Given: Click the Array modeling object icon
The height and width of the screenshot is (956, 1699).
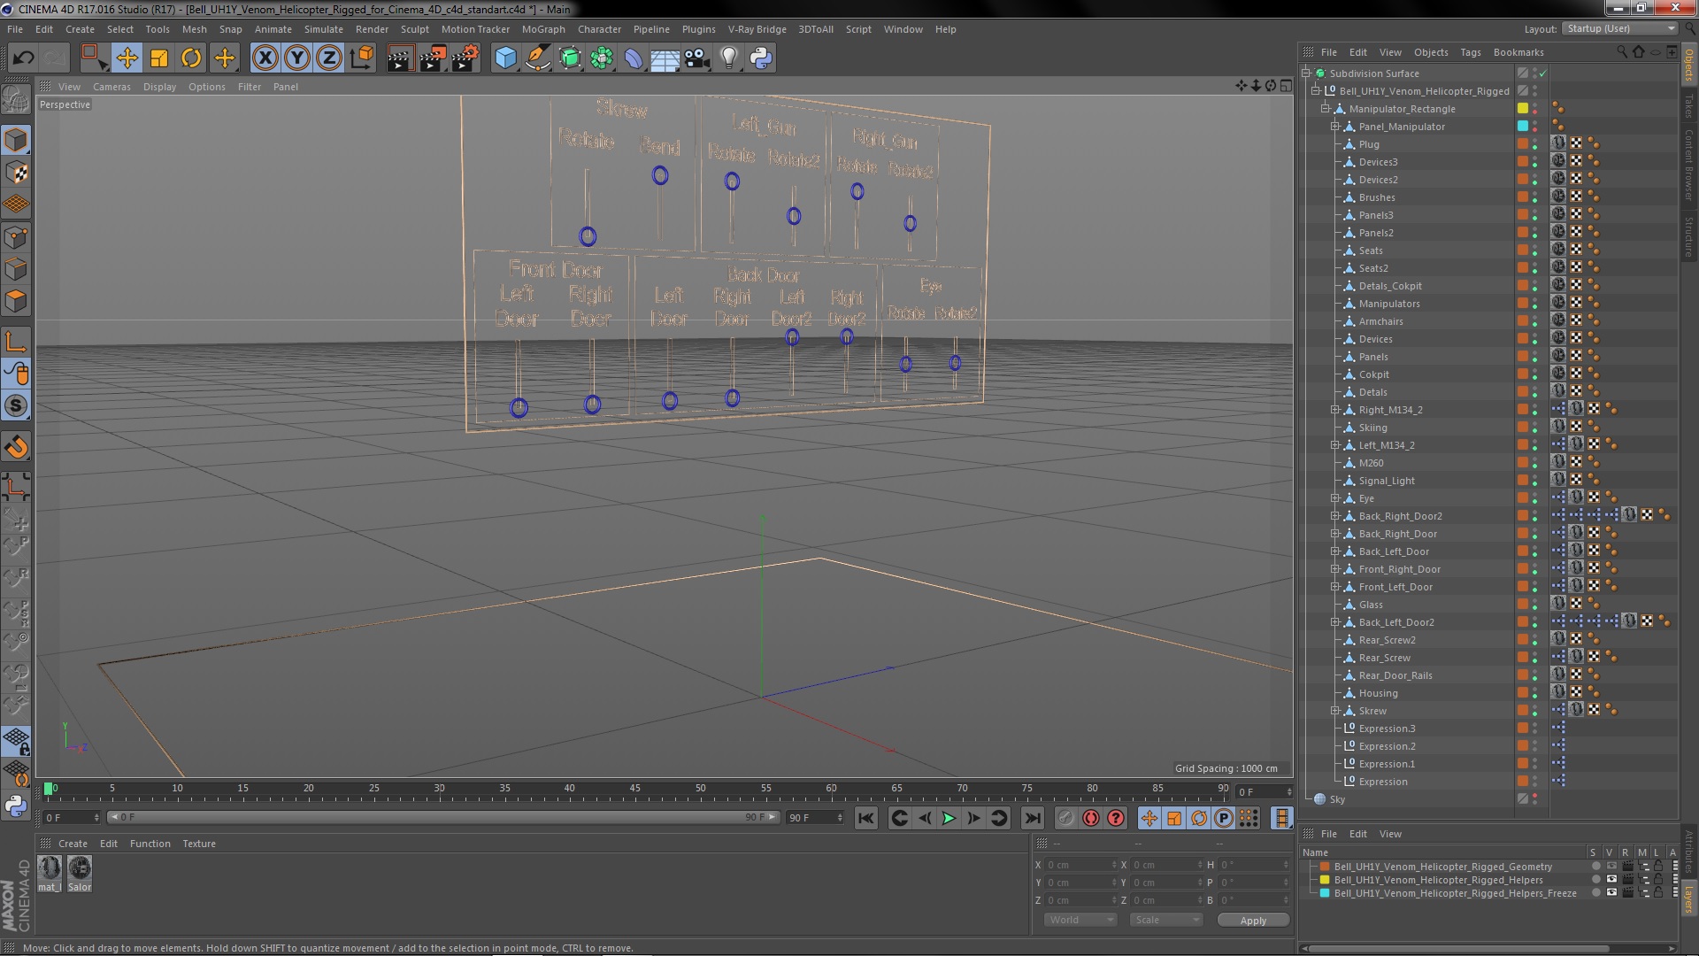Looking at the screenshot, I should (x=602, y=58).
